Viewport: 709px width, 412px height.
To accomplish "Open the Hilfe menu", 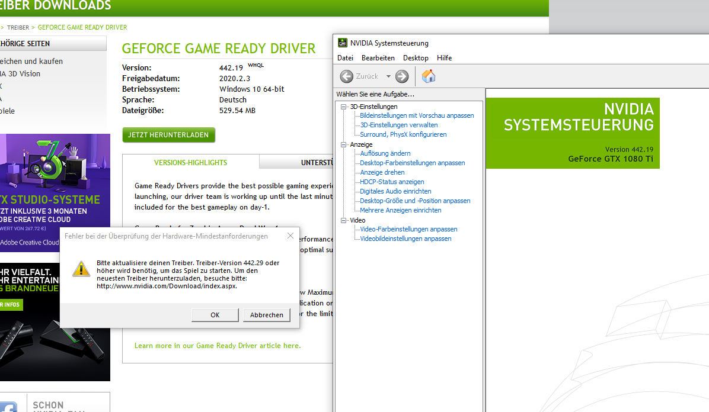I will pos(444,58).
